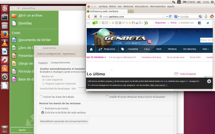Screen dimensions: 215x134
Task: Open the Herramientas menu in Firefox
Action: [x=158, y=6]
